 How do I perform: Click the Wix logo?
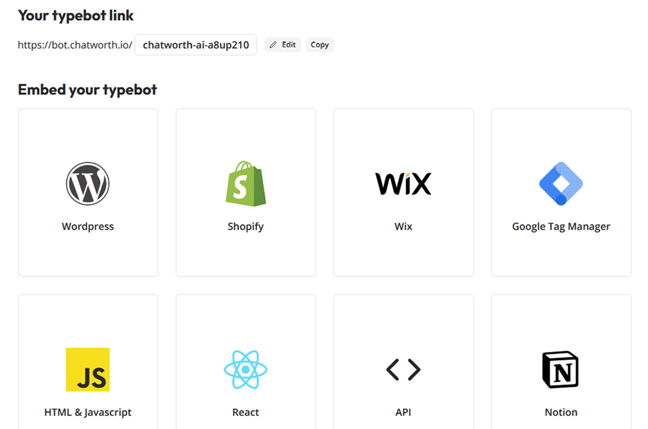tap(403, 184)
